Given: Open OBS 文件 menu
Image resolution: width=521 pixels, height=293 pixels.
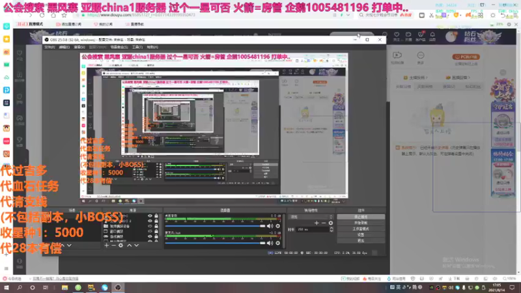Looking at the screenshot, I should tap(49, 47).
